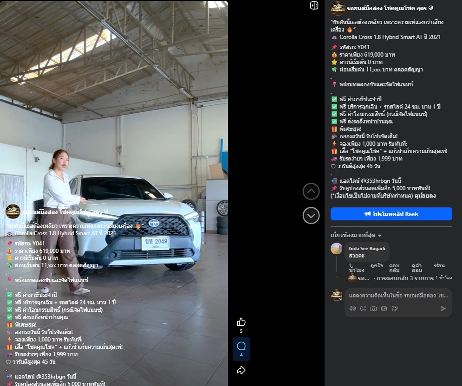The width and height of the screenshot is (462, 386).
Task: Click the avatar sticker icon in comment box
Action: [x=352, y=309]
